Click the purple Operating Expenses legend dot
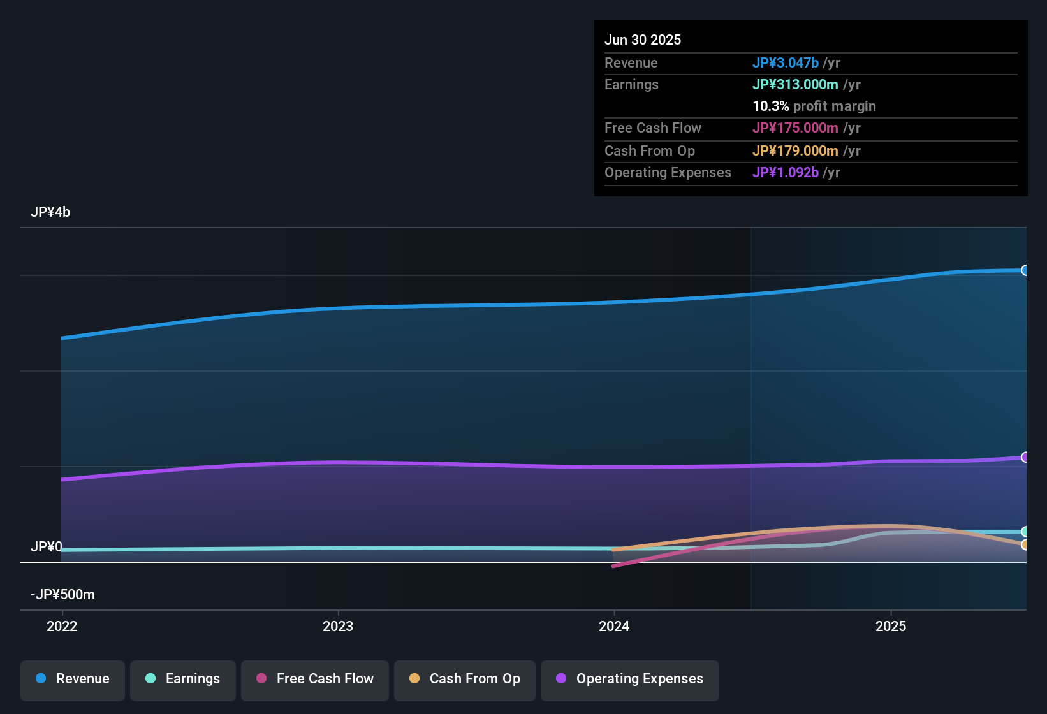This screenshot has width=1047, height=714. (562, 679)
